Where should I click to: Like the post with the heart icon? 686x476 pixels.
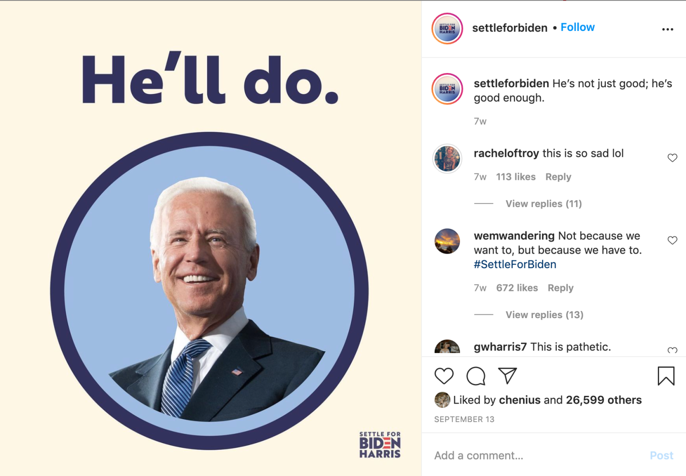pyautogui.click(x=444, y=376)
